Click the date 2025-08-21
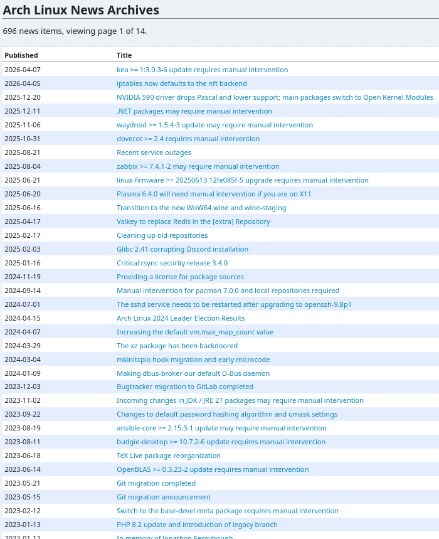This screenshot has width=439, height=539. pos(23,152)
